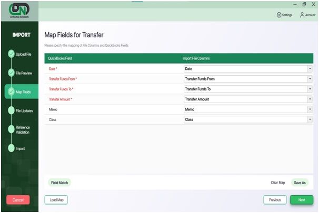Click the File Preview step checkmark icon
This screenshot has width=319, height=213.
pyautogui.click(x=11, y=73)
